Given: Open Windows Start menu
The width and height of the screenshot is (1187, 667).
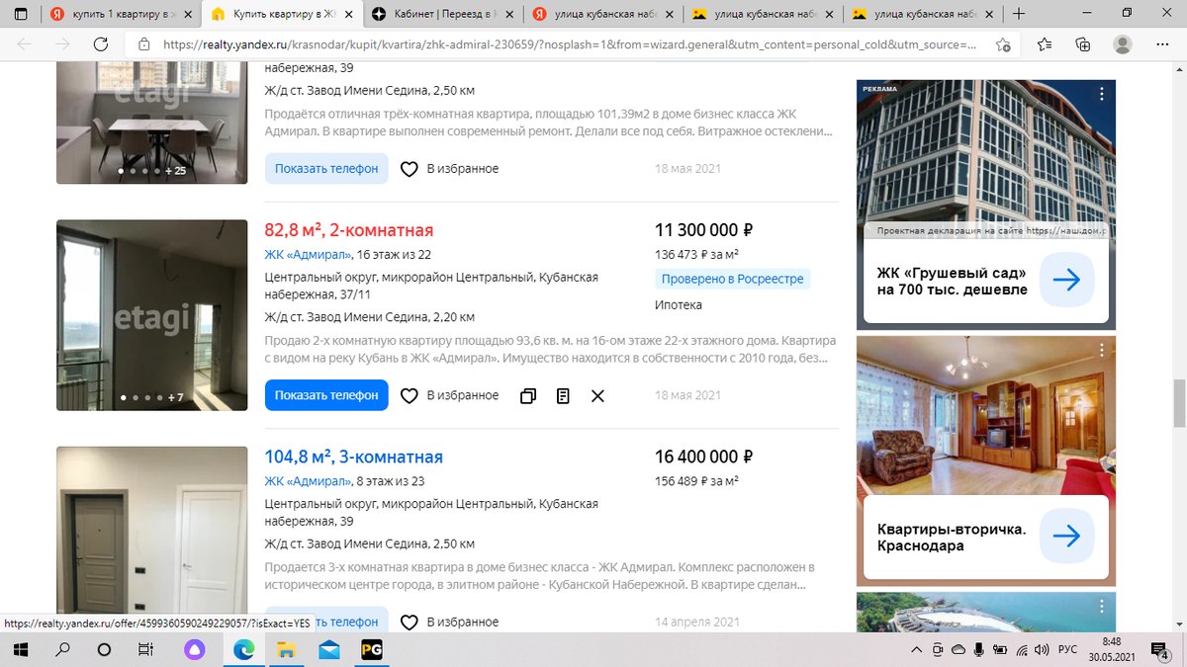Looking at the screenshot, I should [21, 649].
